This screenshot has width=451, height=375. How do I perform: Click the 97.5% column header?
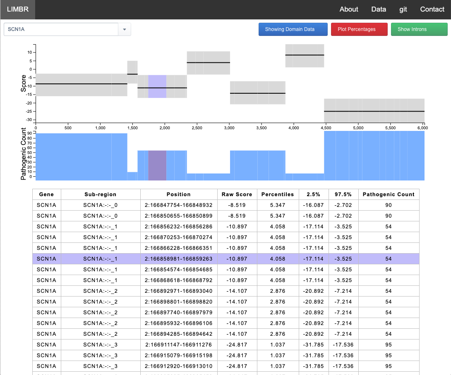pos(343,195)
